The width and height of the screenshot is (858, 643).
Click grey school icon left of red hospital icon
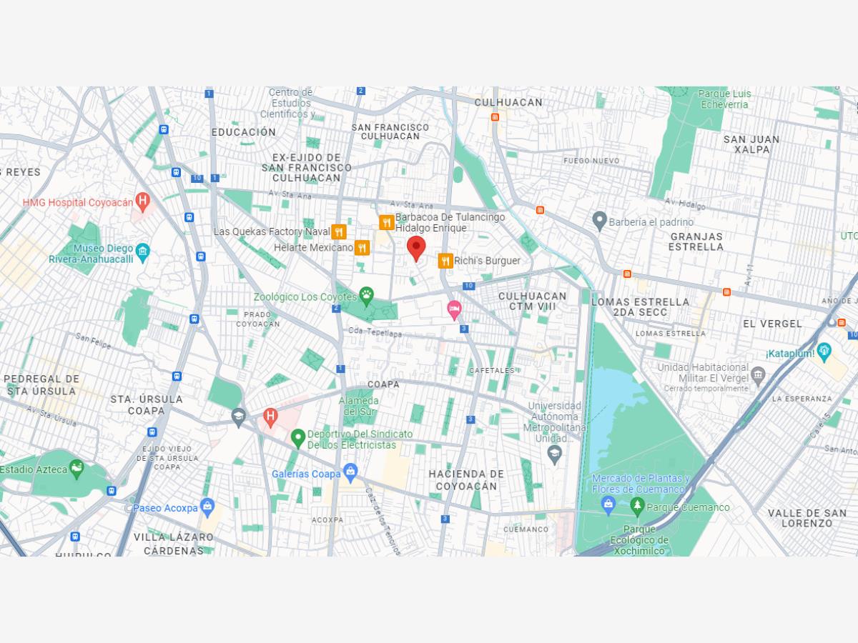click(239, 417)
